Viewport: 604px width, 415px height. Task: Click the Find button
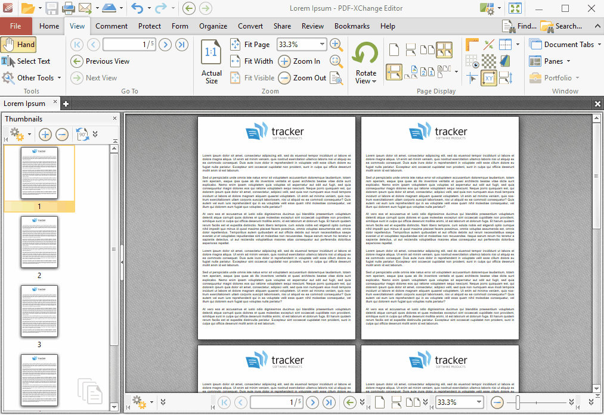[x=519, y=26]
